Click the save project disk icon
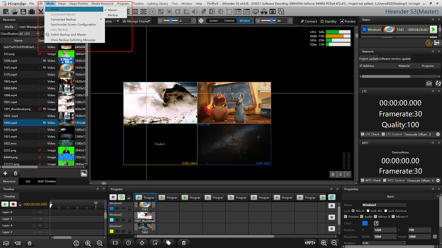442x248 pixels. point(23,12)
